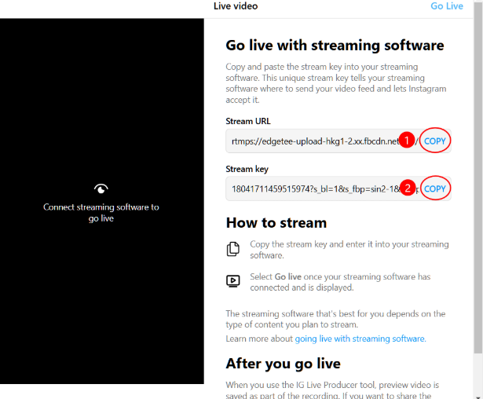Click the Stream key label

[x=249, y=168]
